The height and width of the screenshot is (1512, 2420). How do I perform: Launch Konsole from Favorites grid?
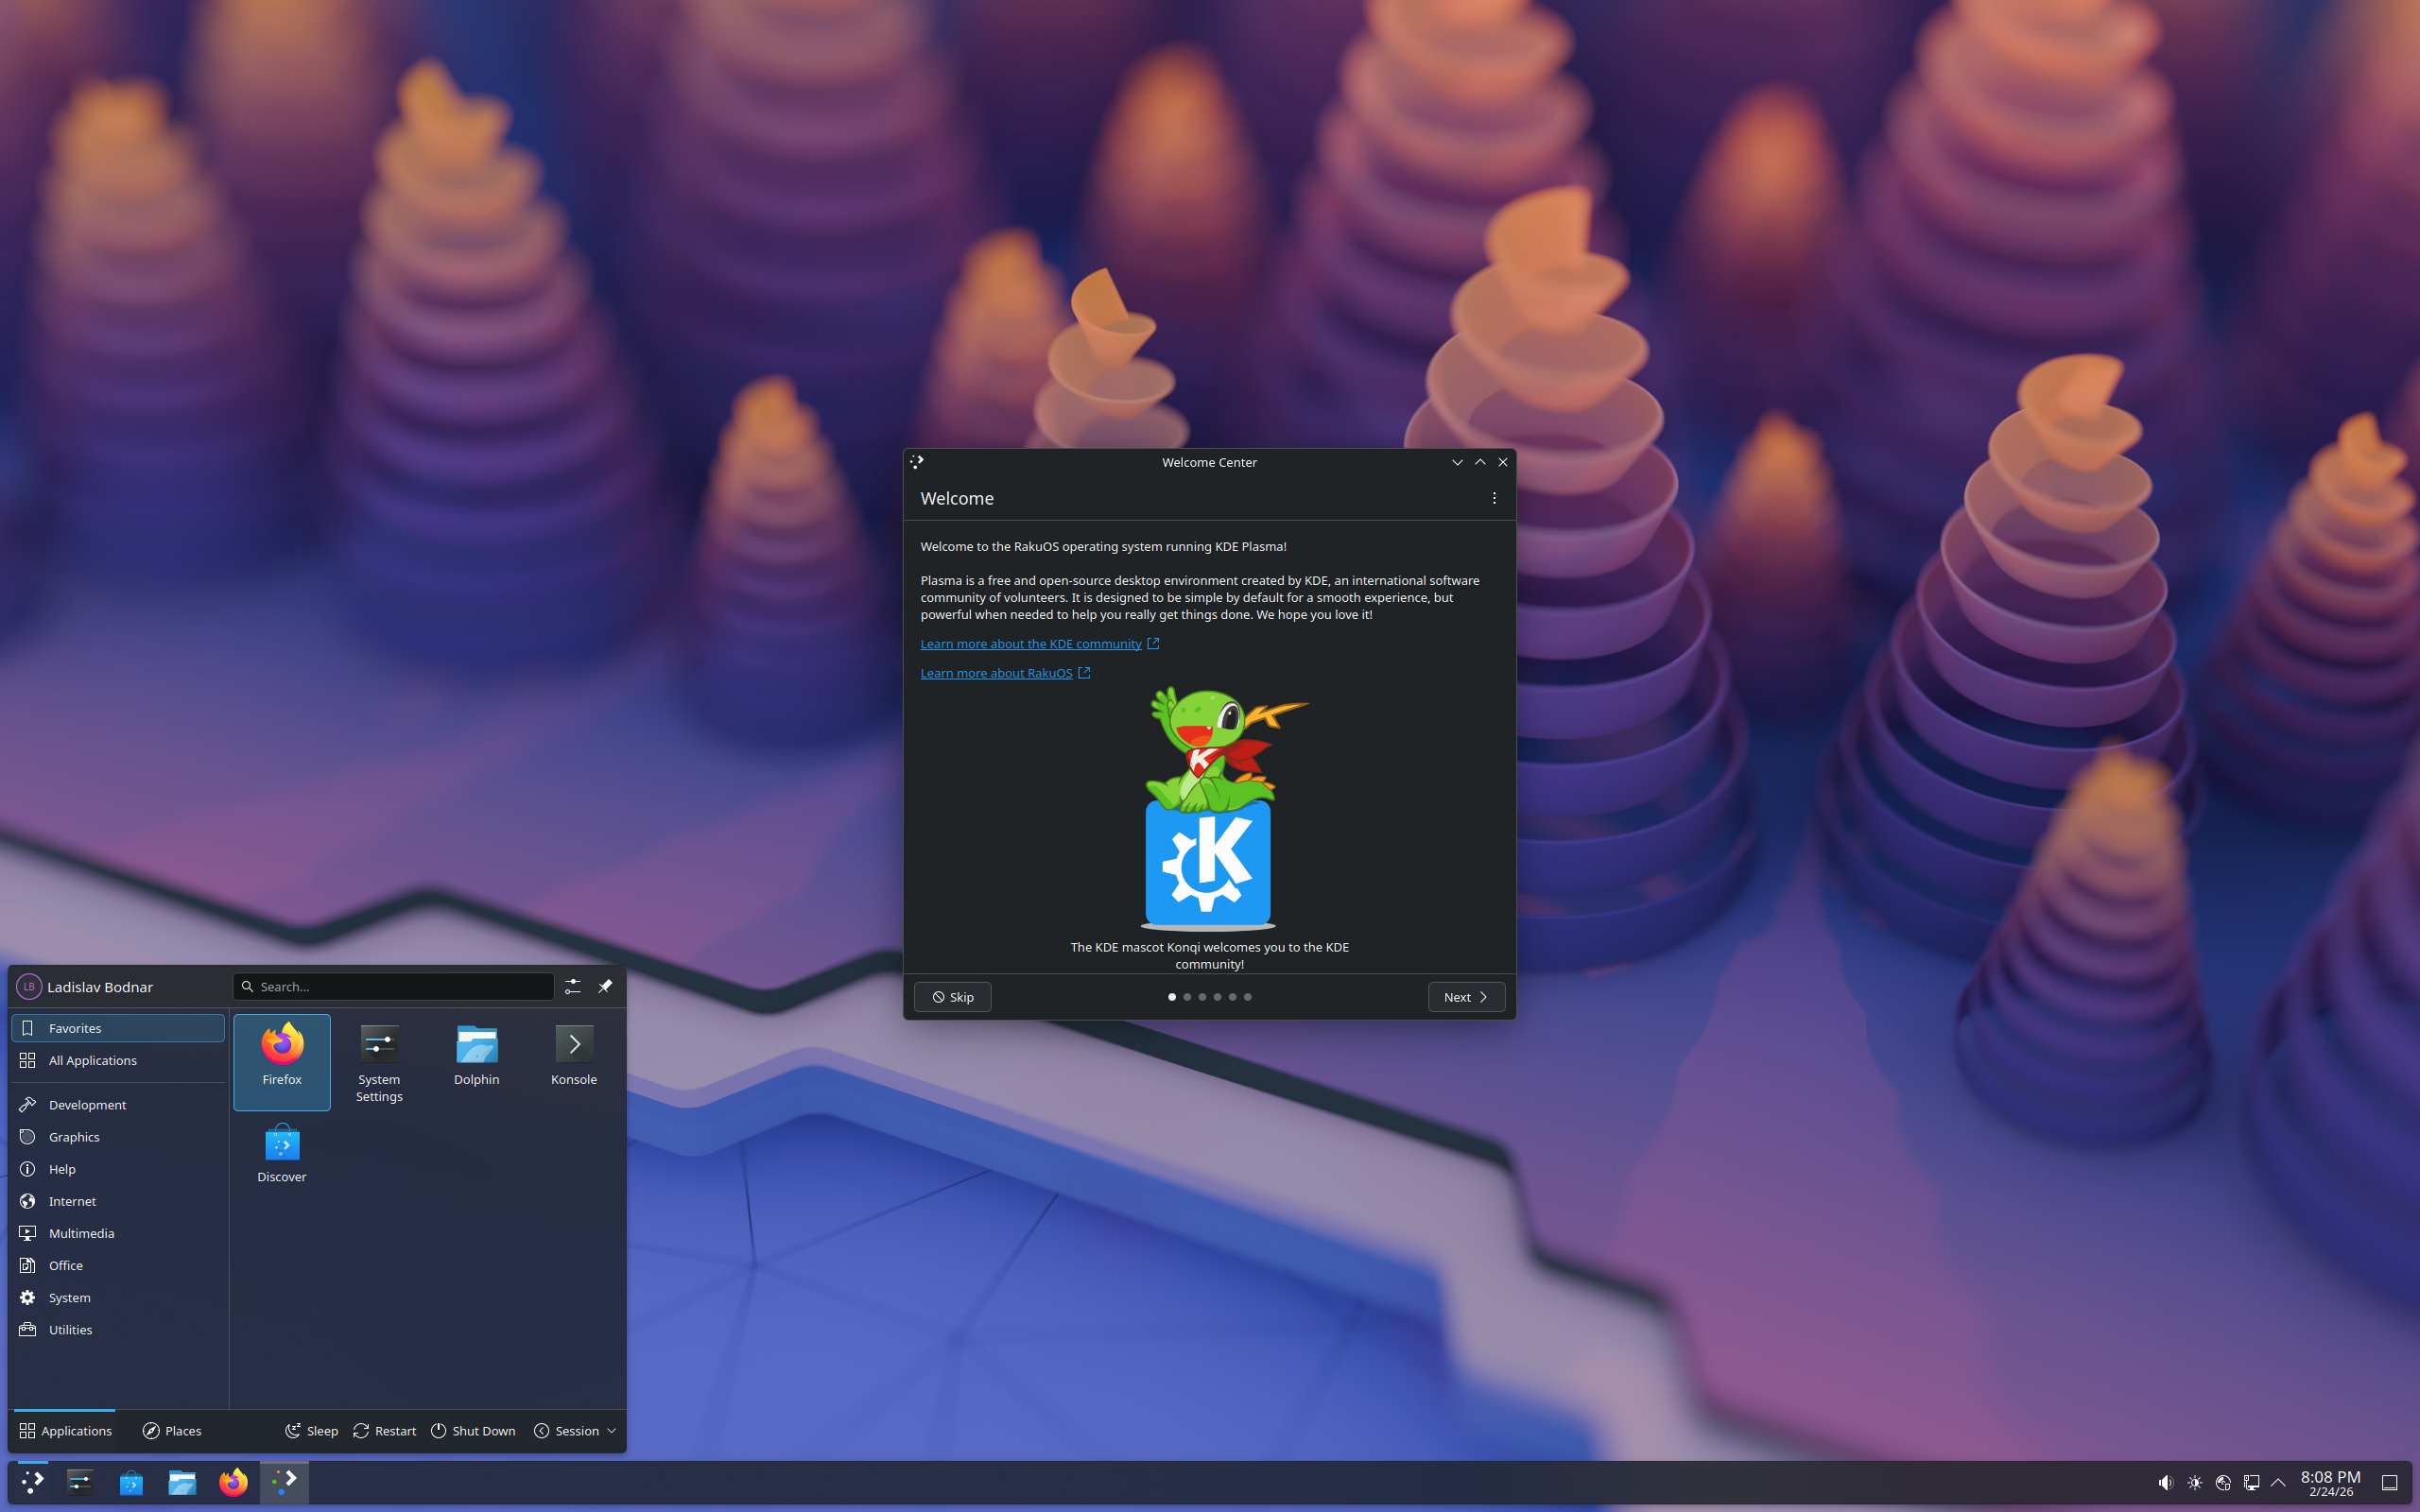(574, 1061)
